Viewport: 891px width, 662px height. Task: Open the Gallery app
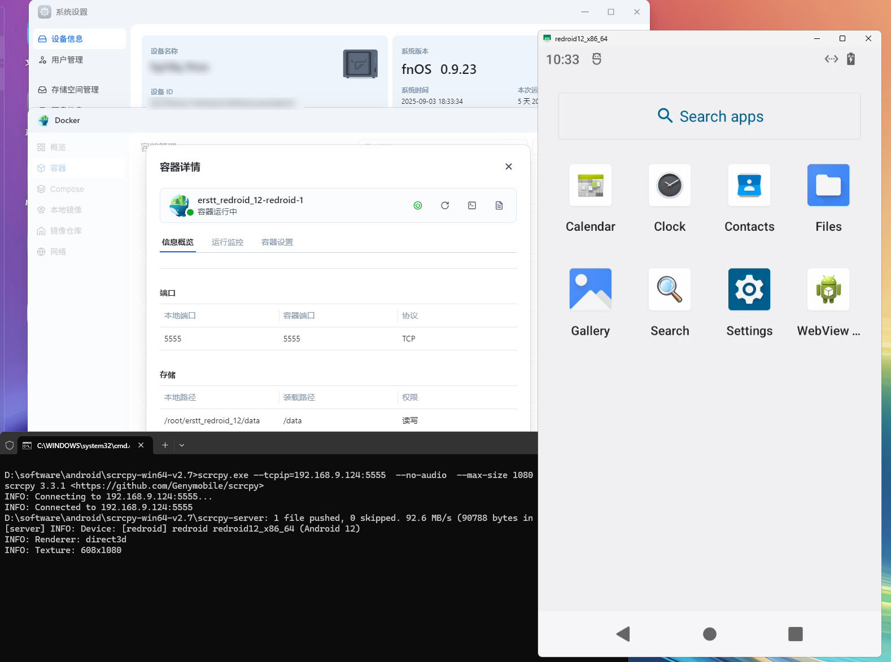click(x=590, y=290)
